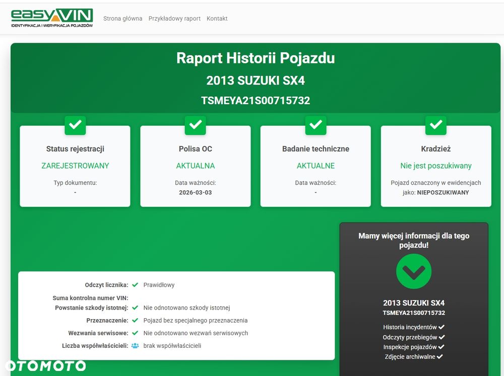Click Kradzież card title

(436, 148)
